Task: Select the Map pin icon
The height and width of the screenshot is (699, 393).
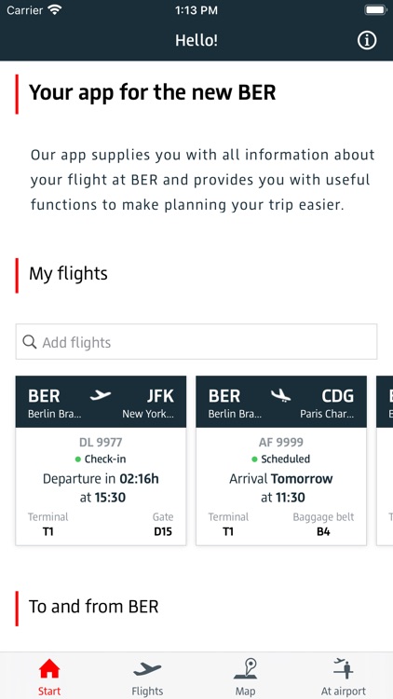Action: click(x=246, y=669)
